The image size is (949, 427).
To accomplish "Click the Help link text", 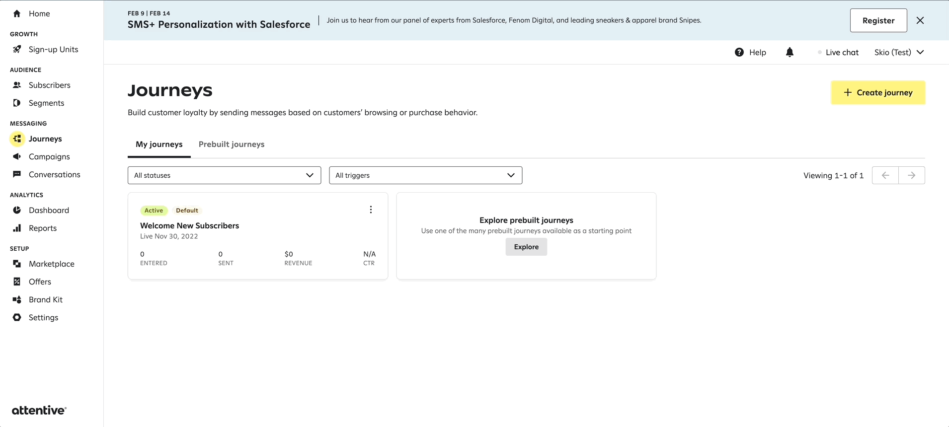I will tap(758, 52).
